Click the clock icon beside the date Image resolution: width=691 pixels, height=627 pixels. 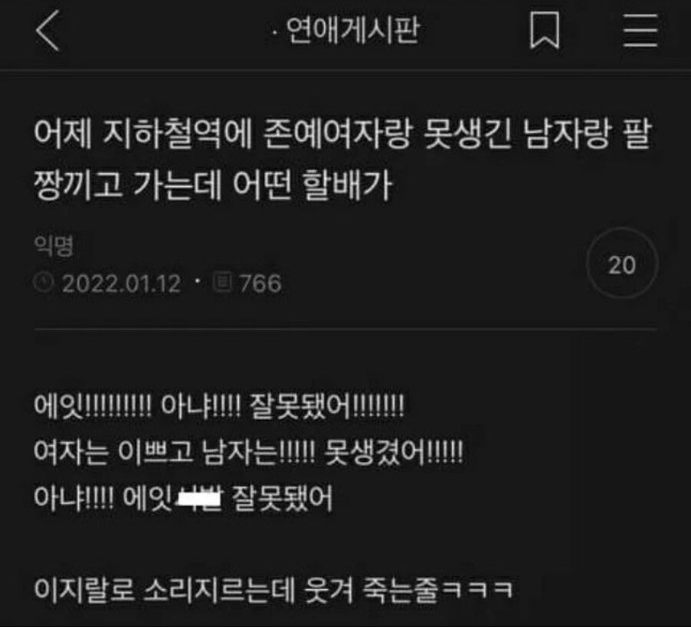44,282
